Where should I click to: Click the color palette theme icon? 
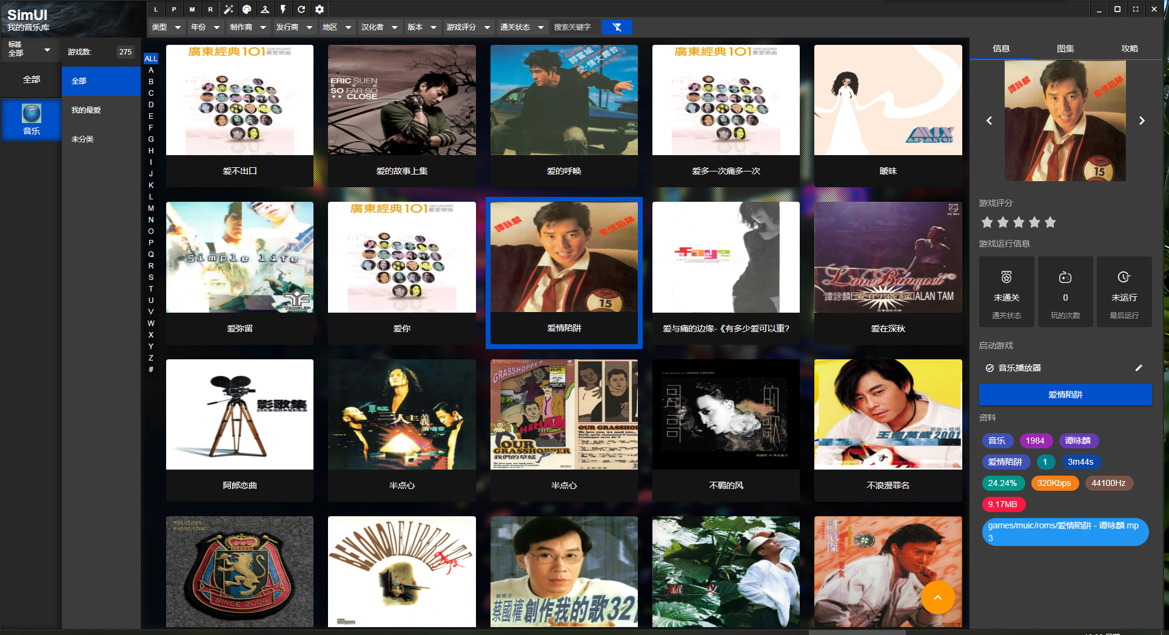point(247,9)
